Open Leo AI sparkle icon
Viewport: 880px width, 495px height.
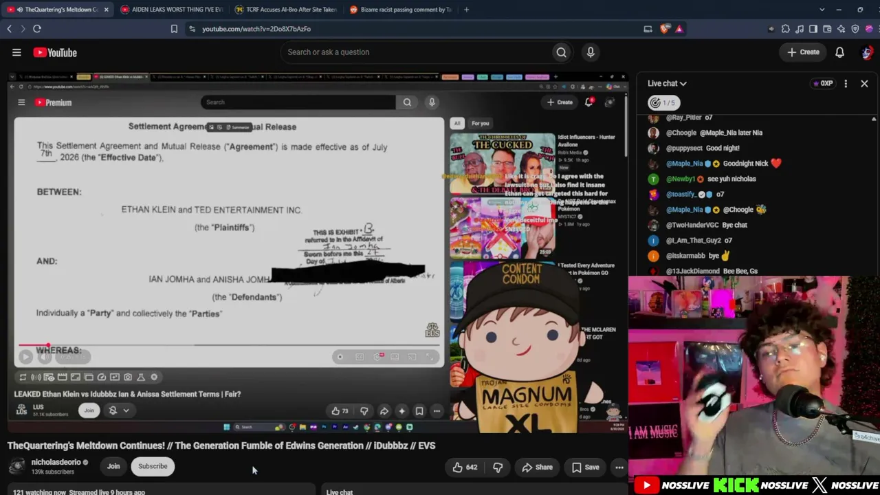pos(841,29)
